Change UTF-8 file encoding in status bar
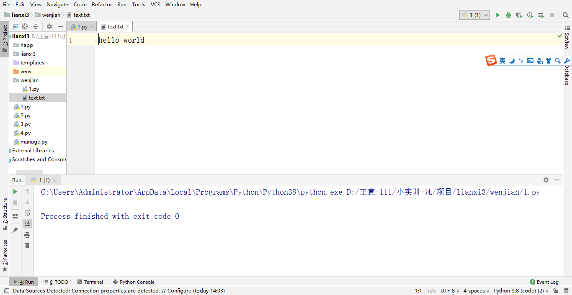 click(450, 291)
